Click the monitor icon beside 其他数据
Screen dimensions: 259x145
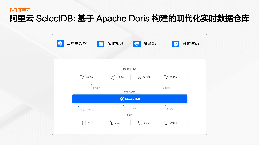(166, 123)
